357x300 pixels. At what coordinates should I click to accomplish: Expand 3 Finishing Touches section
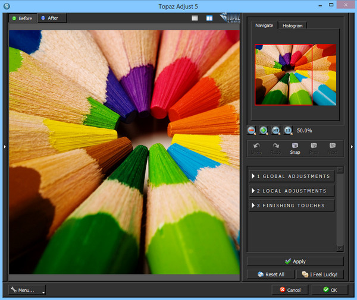[291, 206]
